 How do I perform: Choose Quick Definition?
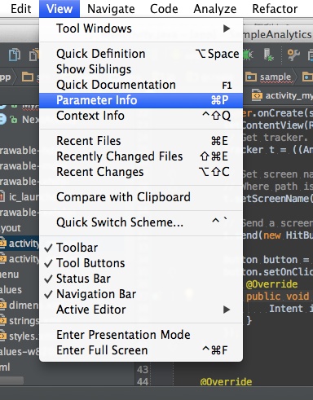pyautogui.click(x=141, y=54)
